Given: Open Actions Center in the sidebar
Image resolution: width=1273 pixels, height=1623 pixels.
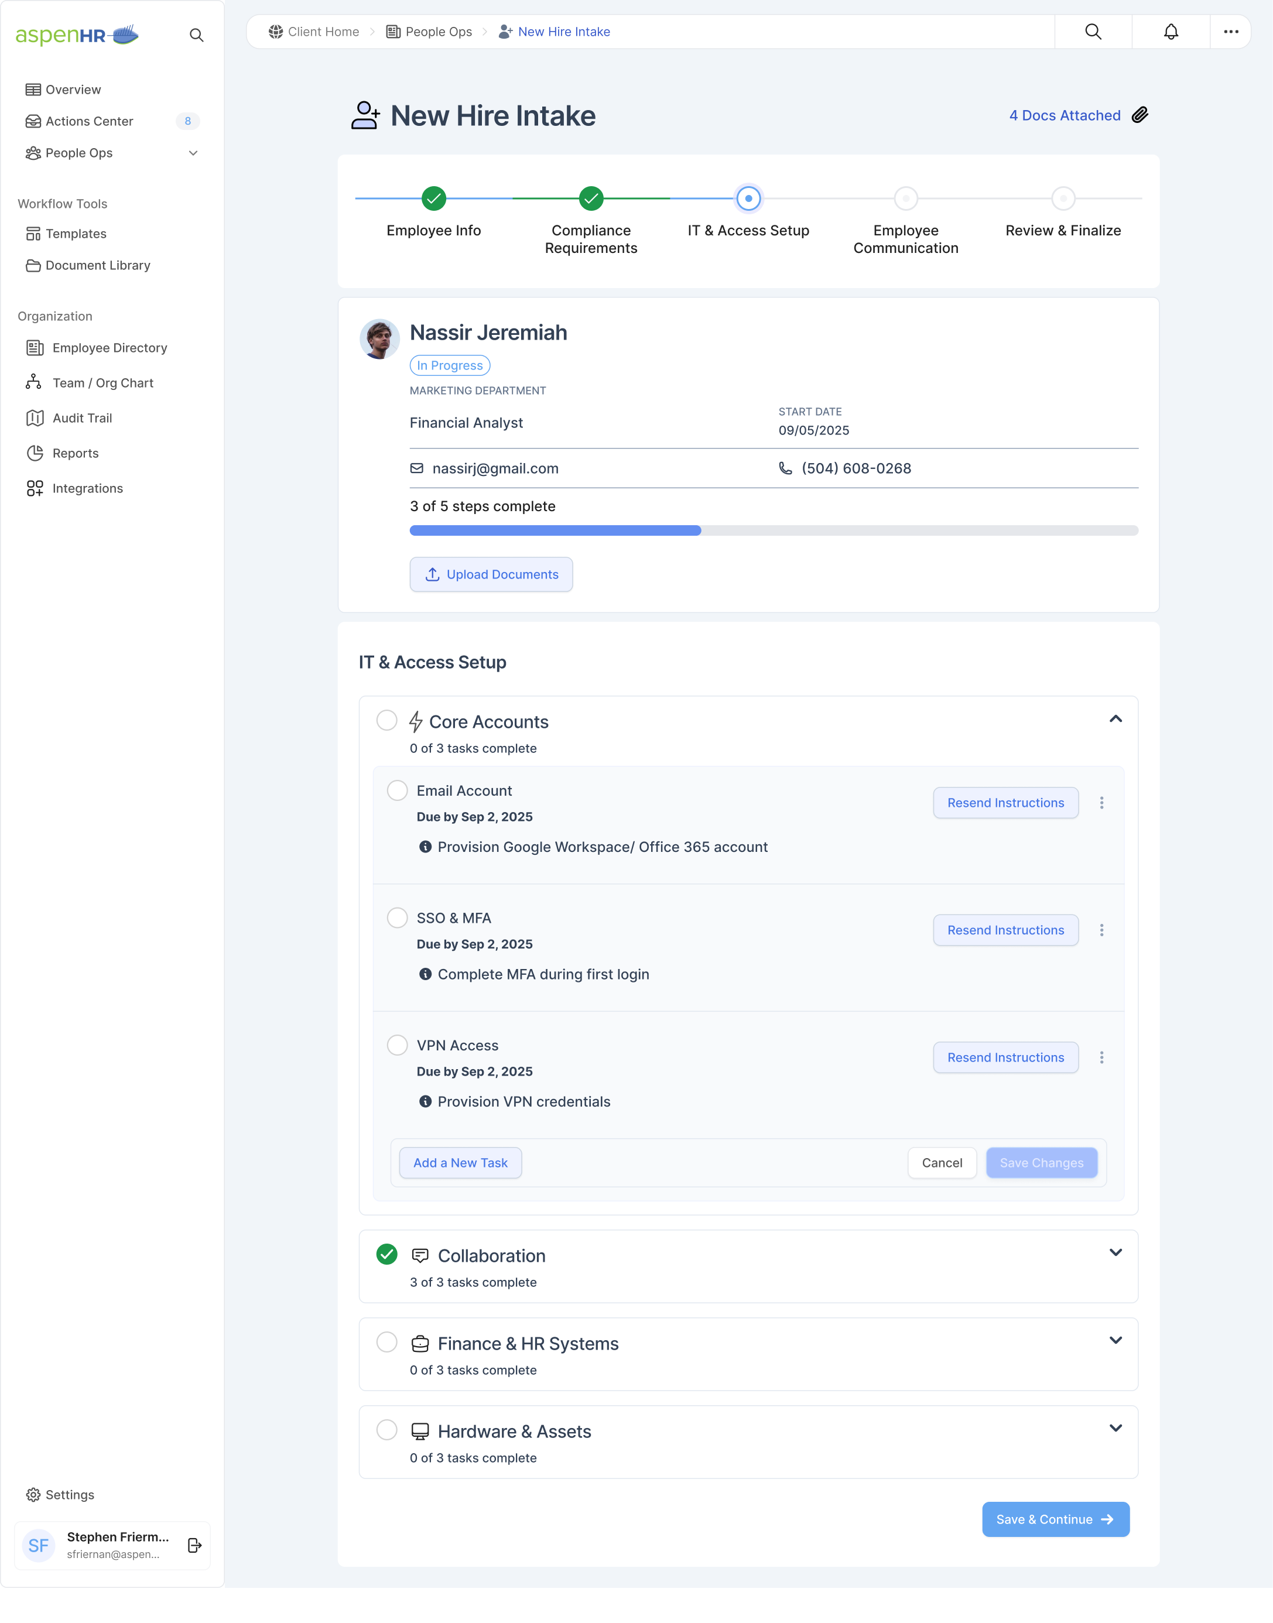Looking at the screenshot, I should 90,121.
